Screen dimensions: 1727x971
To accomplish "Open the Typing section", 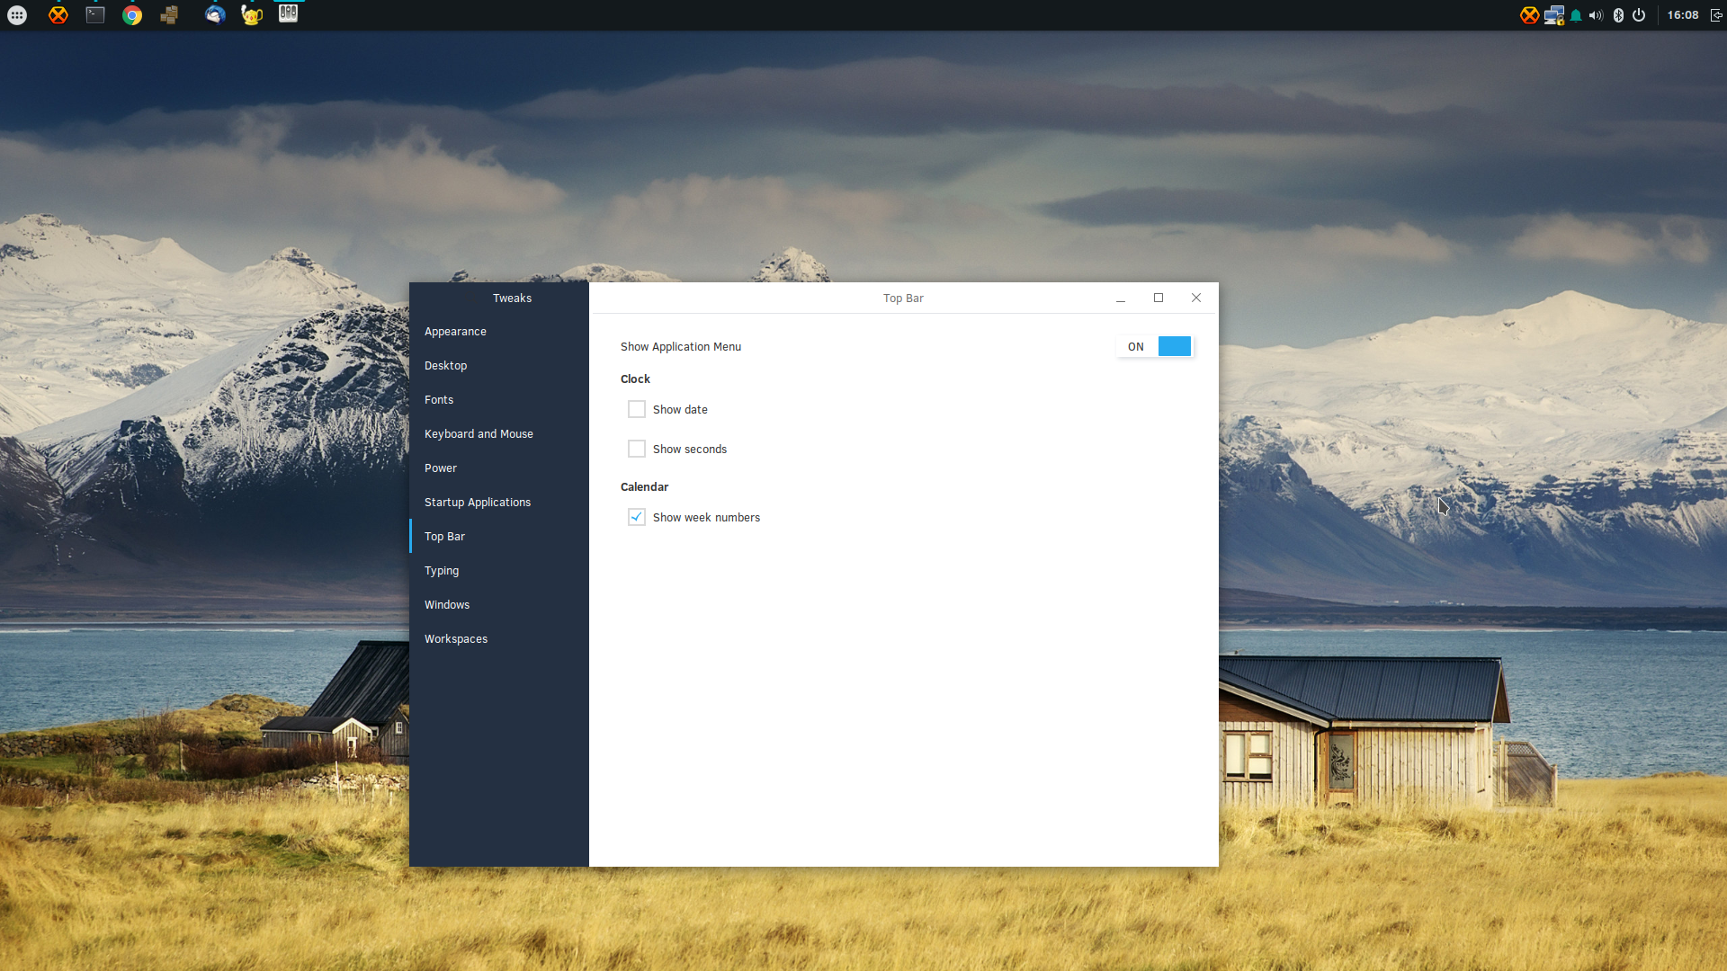I will (499, 571).
